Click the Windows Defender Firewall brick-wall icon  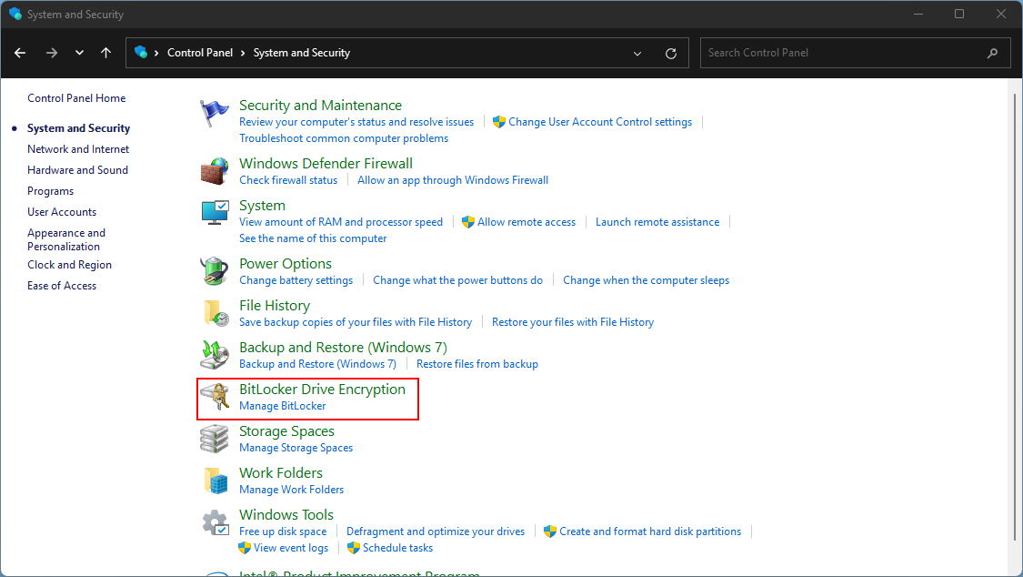pyautogui.click(x=214, y=170)
